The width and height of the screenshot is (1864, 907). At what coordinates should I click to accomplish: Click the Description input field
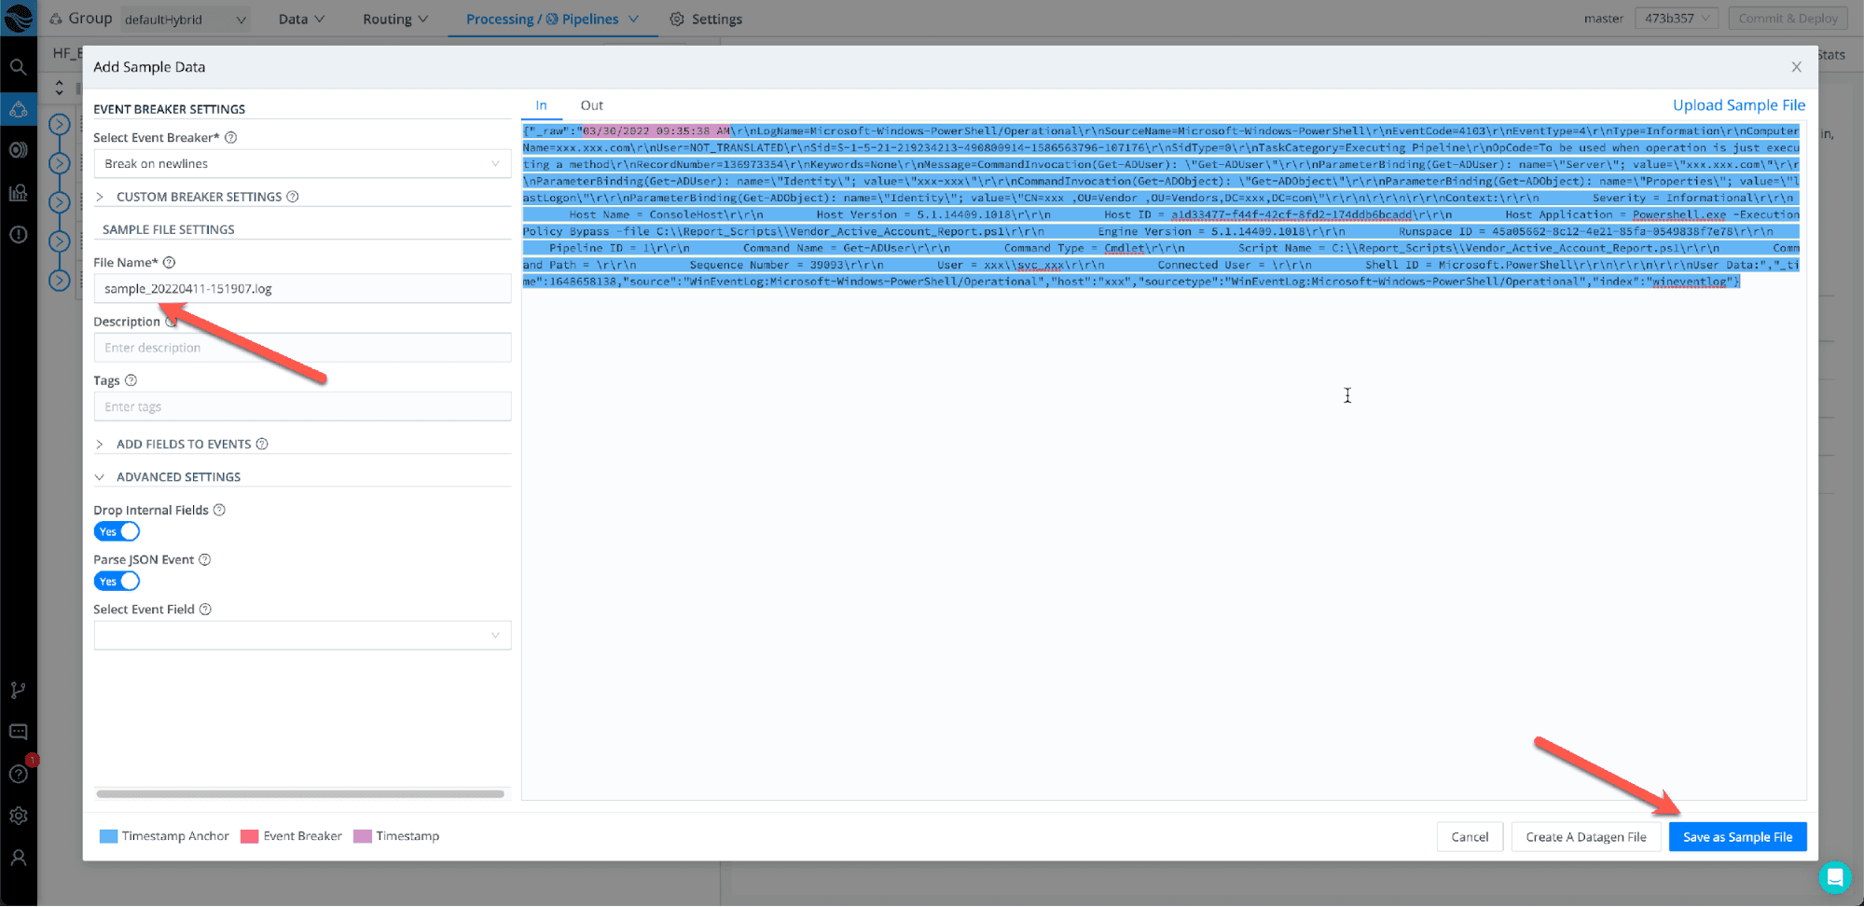click(x=302, y=348)
